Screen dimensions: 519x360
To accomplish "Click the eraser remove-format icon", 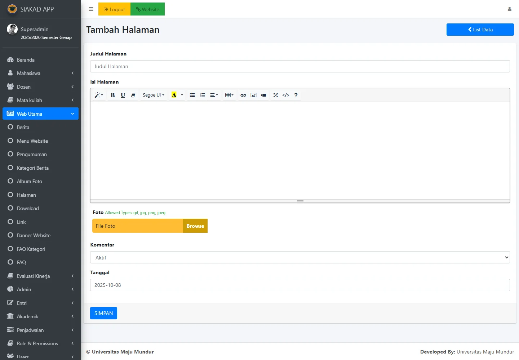I will 133,95.
